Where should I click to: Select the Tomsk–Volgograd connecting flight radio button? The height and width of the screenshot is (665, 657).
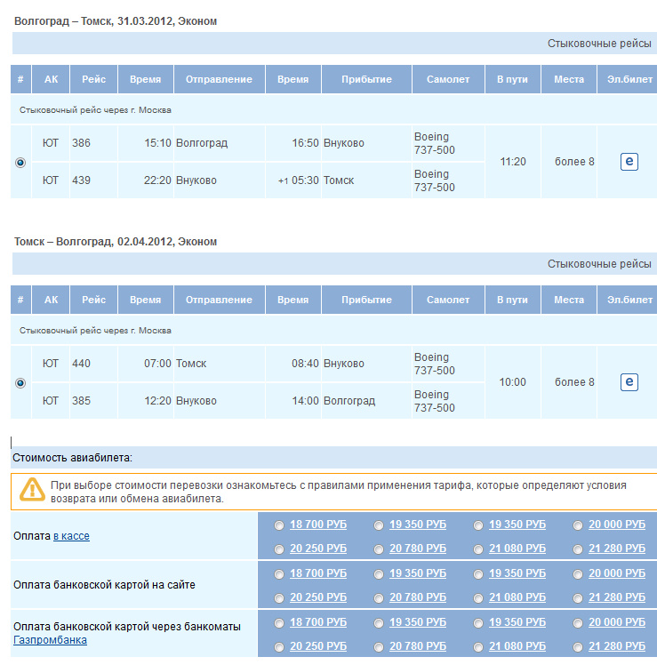tap(20, 383)
